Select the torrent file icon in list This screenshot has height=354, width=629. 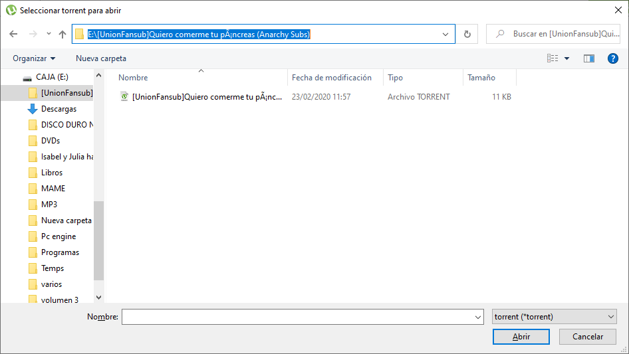124,97
